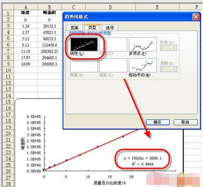
Task: Switch to the 类型 tab
Action: [92, 27]
